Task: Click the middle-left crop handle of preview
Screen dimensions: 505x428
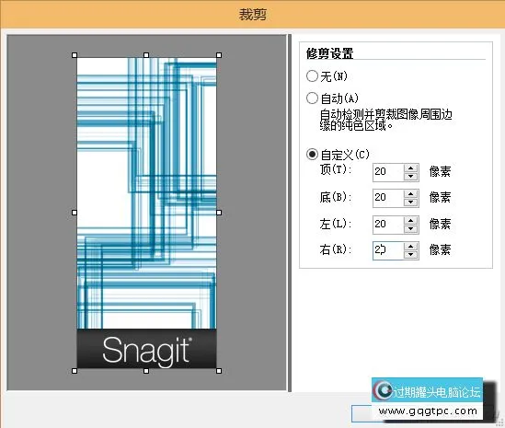Action: pyautogui.click(x=75, y=213)
